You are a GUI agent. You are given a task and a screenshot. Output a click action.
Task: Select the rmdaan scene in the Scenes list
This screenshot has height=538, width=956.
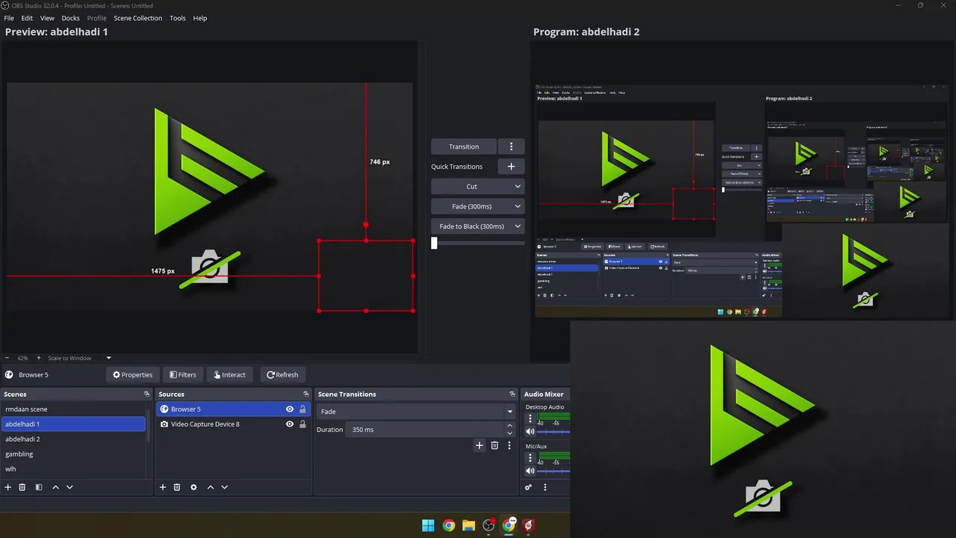click(73, 409)
